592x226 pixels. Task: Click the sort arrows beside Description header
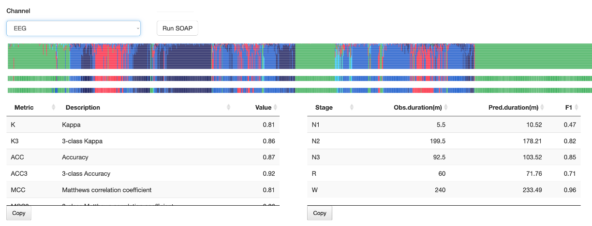point(229,107)
